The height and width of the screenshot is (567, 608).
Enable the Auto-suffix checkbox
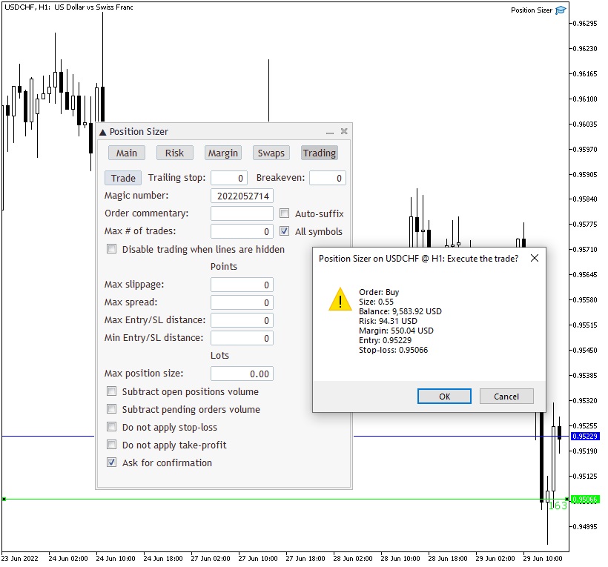284,213
